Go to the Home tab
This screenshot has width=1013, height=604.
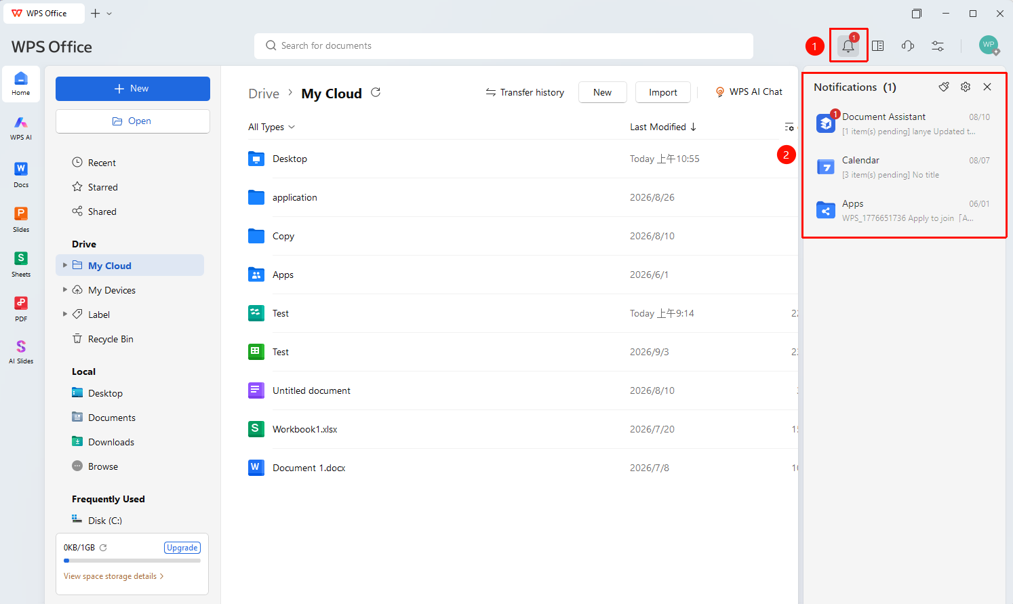[21, 84]
